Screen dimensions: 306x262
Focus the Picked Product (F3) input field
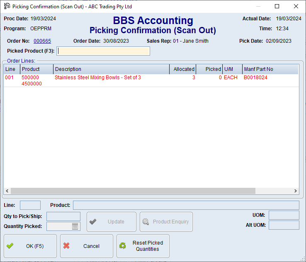103,51
